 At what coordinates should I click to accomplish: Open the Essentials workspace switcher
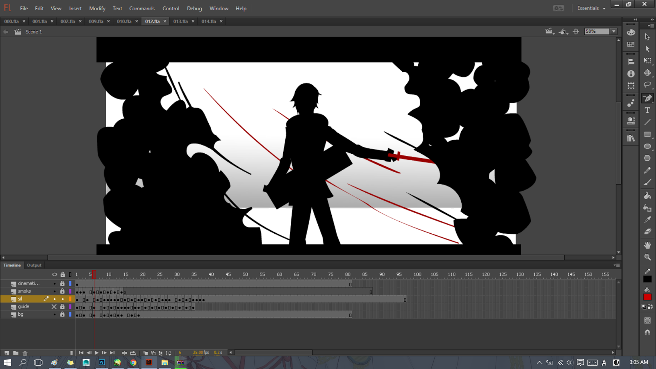point(590,8)
